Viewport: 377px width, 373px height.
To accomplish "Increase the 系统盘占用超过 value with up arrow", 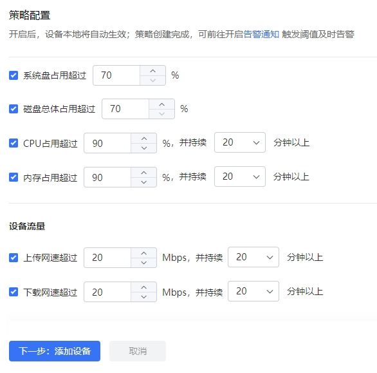I will click(152, 71).
